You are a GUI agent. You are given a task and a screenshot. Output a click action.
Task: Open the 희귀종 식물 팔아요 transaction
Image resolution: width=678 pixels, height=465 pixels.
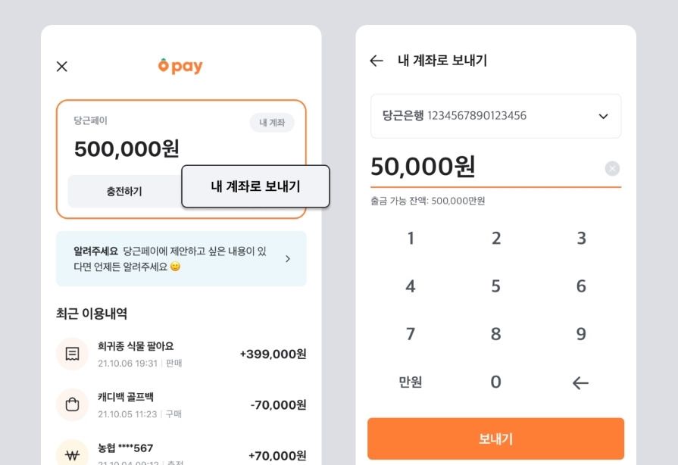point(182,354)
